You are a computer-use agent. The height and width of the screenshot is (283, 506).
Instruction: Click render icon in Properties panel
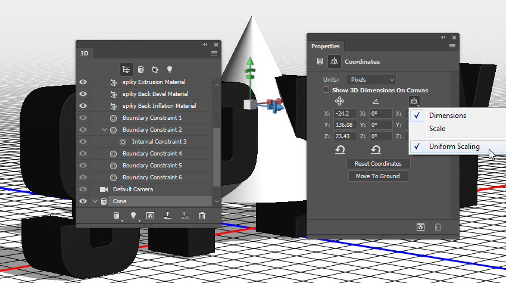(x=420, y=227)
